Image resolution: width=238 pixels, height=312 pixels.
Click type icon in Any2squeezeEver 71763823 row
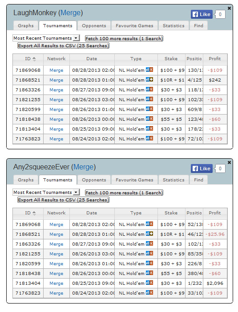pos(149,292)
